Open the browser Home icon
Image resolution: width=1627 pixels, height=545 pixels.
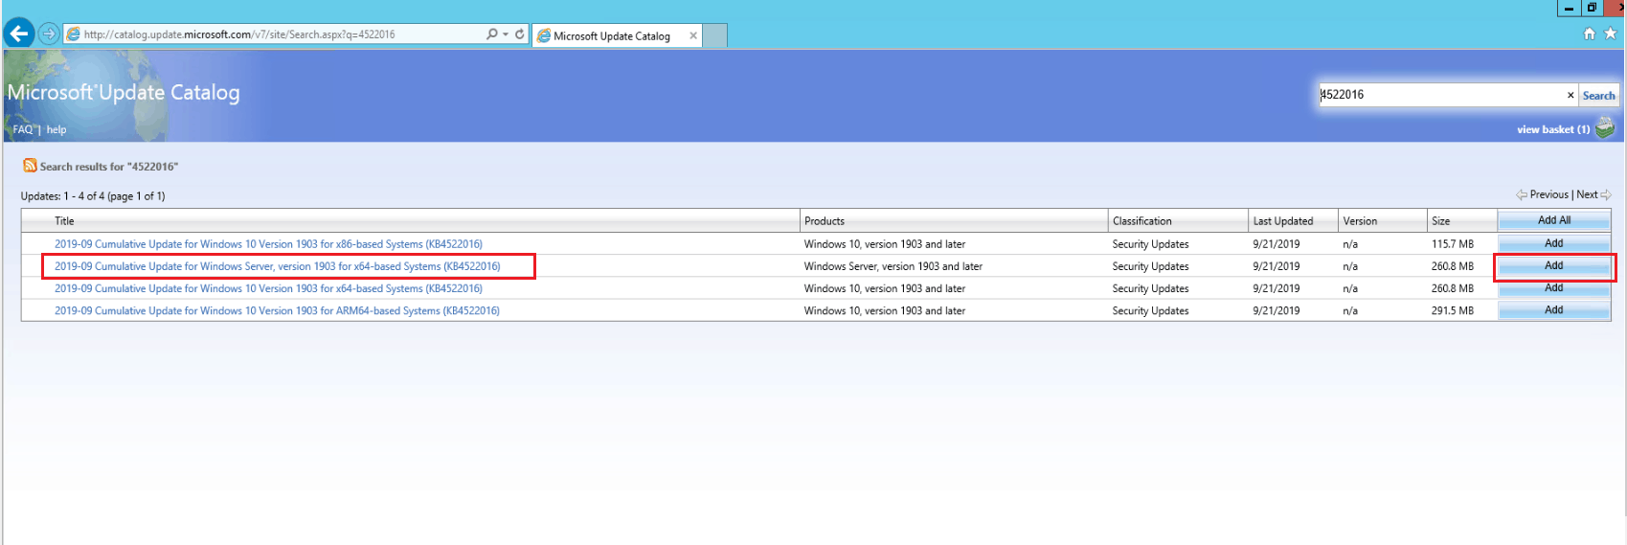point(1590,34)
